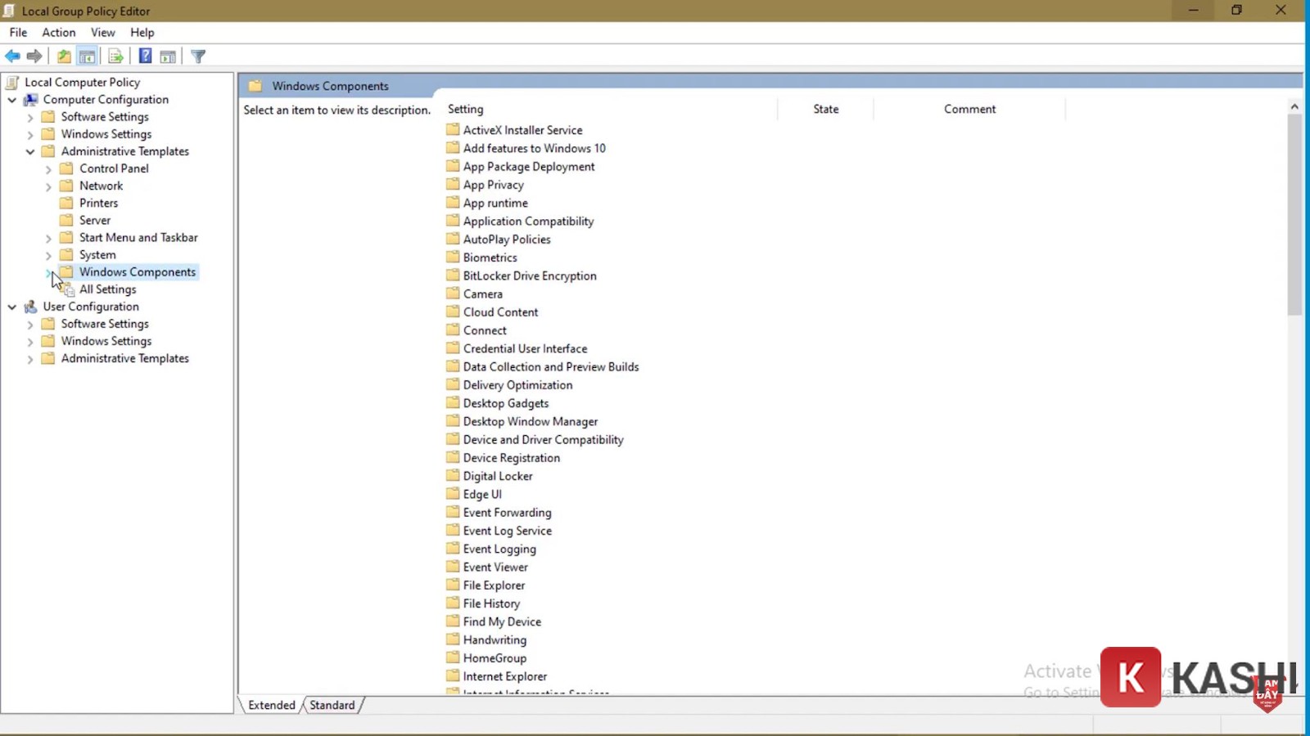The width and height of the screenshot is (1310, 736).
Task: Open the View menu
Action: coord(102,32)
